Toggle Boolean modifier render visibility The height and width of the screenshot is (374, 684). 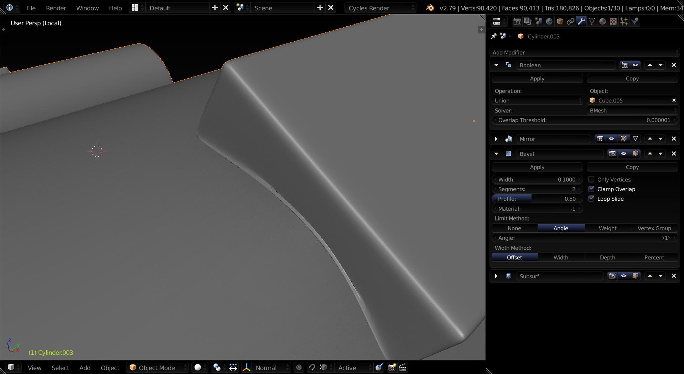pos(625,65)
